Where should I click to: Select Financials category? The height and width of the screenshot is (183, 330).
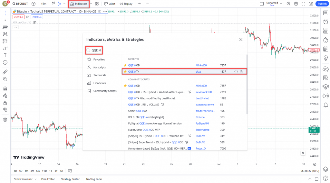click(97, 83)
